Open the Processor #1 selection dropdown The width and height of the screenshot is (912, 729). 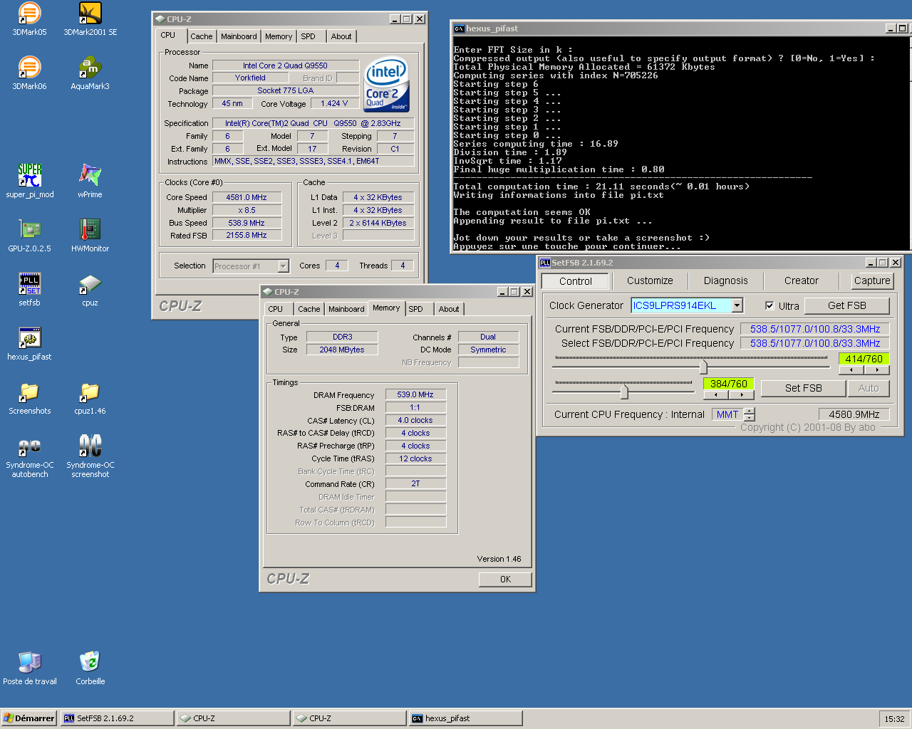click(x=283, y=266)
